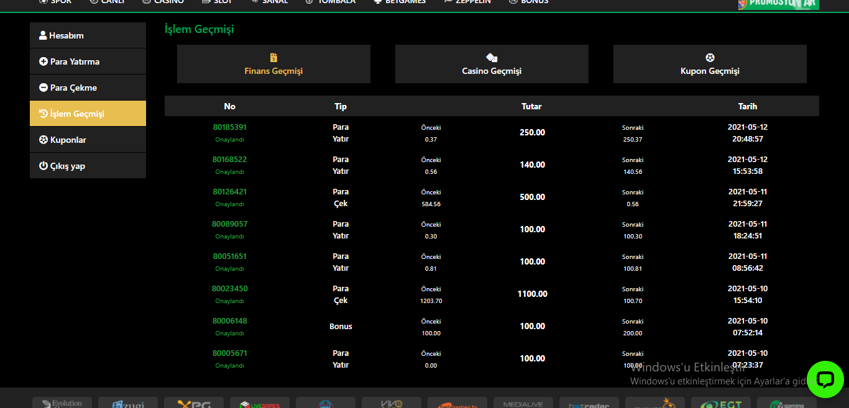Click the dice icon above Casino Geçmişi
This screenshot has height=408, width=849.
pyautogui.click(x=492, y=58)
